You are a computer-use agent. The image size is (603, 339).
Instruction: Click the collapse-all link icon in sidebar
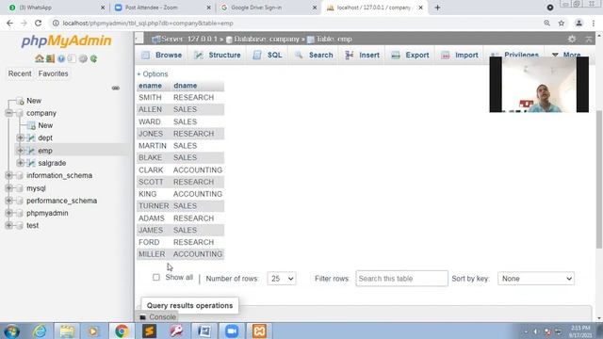point(115,88)
